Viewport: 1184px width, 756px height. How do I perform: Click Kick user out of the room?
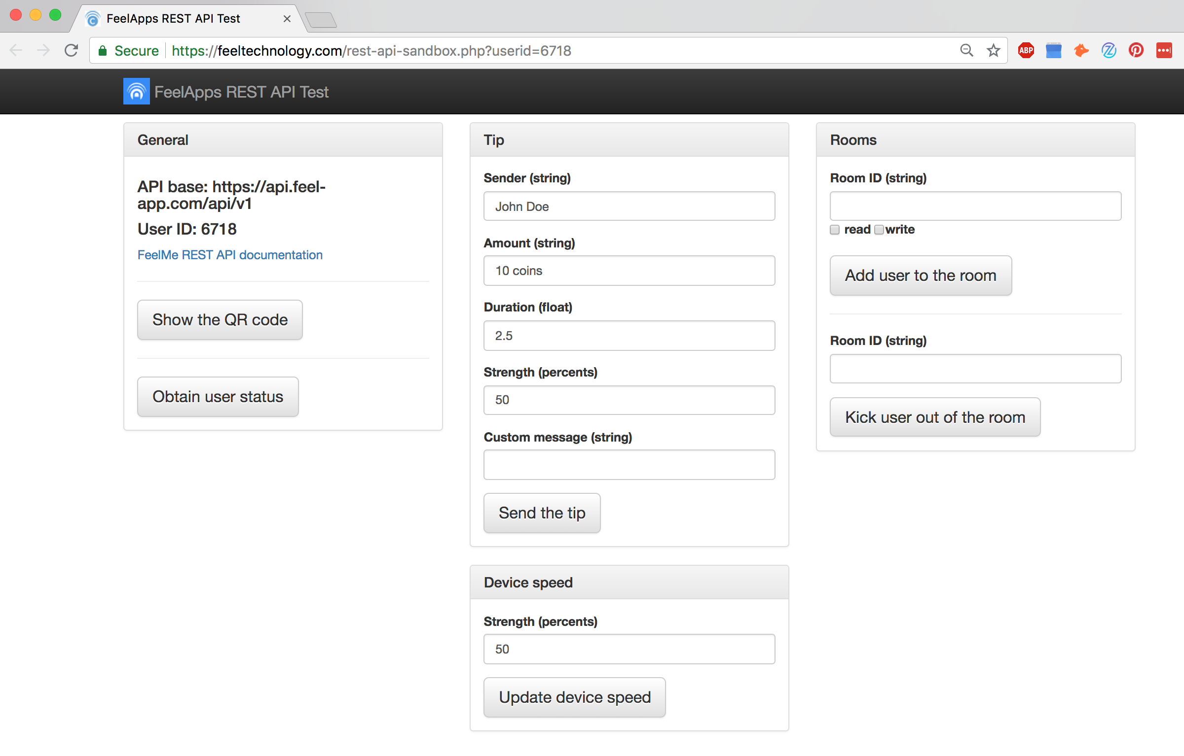[x=935, y=417]
